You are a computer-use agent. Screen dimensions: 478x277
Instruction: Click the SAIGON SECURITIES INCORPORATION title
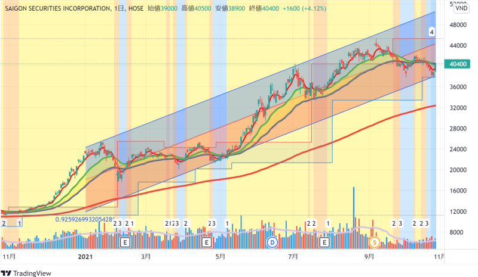[57, 8]
